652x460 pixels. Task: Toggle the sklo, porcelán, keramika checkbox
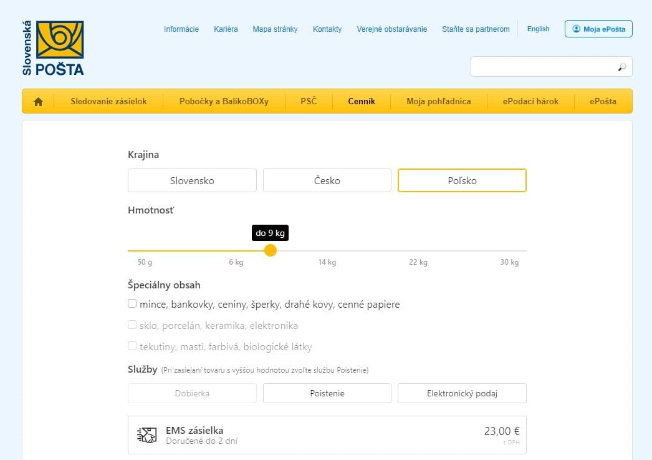pos(132,325)
